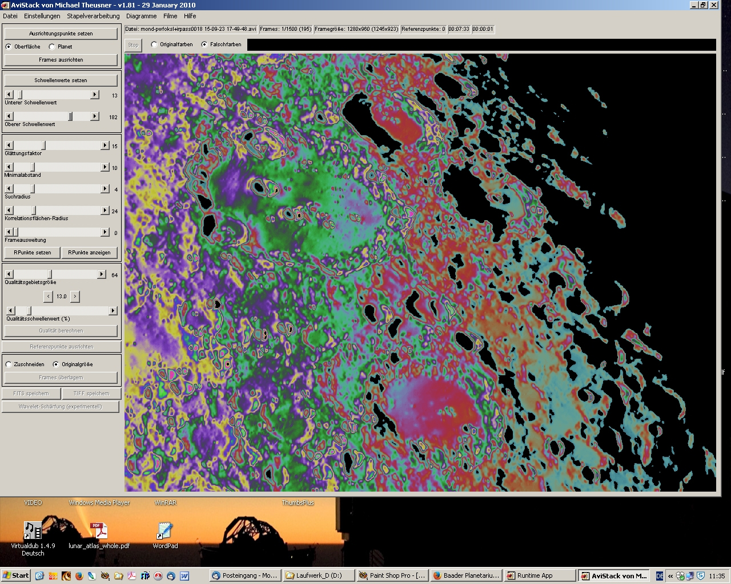
Task: Increase quality value with the > stepper
Action: click(x=75, y=297)
